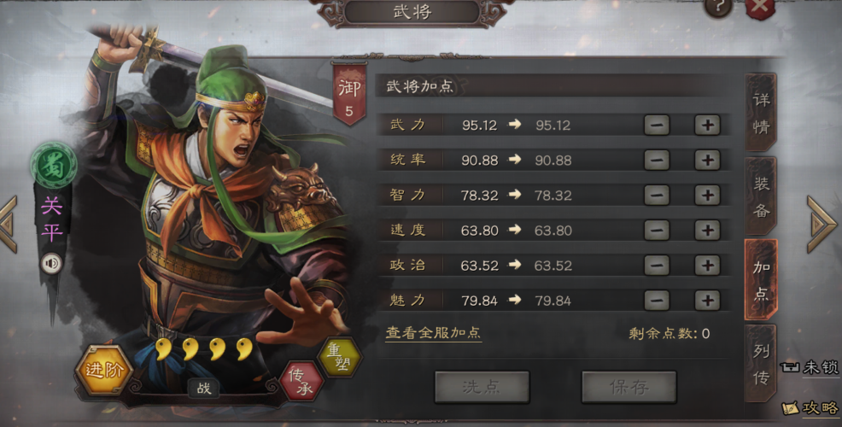Go to the previous general arrow
Screen dimensions: 842x427
(9, 224)
